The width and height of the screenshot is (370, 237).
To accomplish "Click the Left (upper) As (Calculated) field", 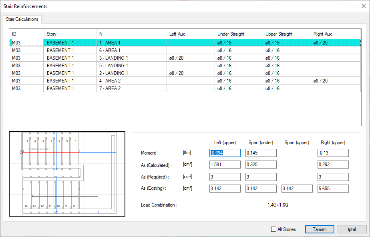I will click(x=225, y=165).
